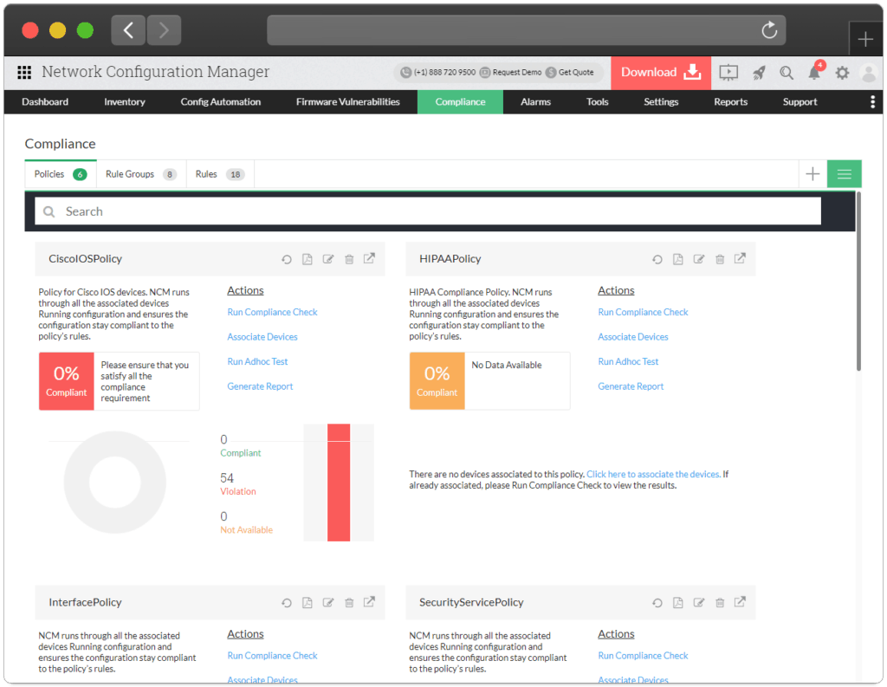Open CiscoIOSPolicy in external view
This screenshot has height=687, width=887.
point(369,259)
